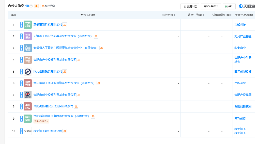
Task: Click the 数据纠错 data correction button
Action: click(x=190, y=6)
